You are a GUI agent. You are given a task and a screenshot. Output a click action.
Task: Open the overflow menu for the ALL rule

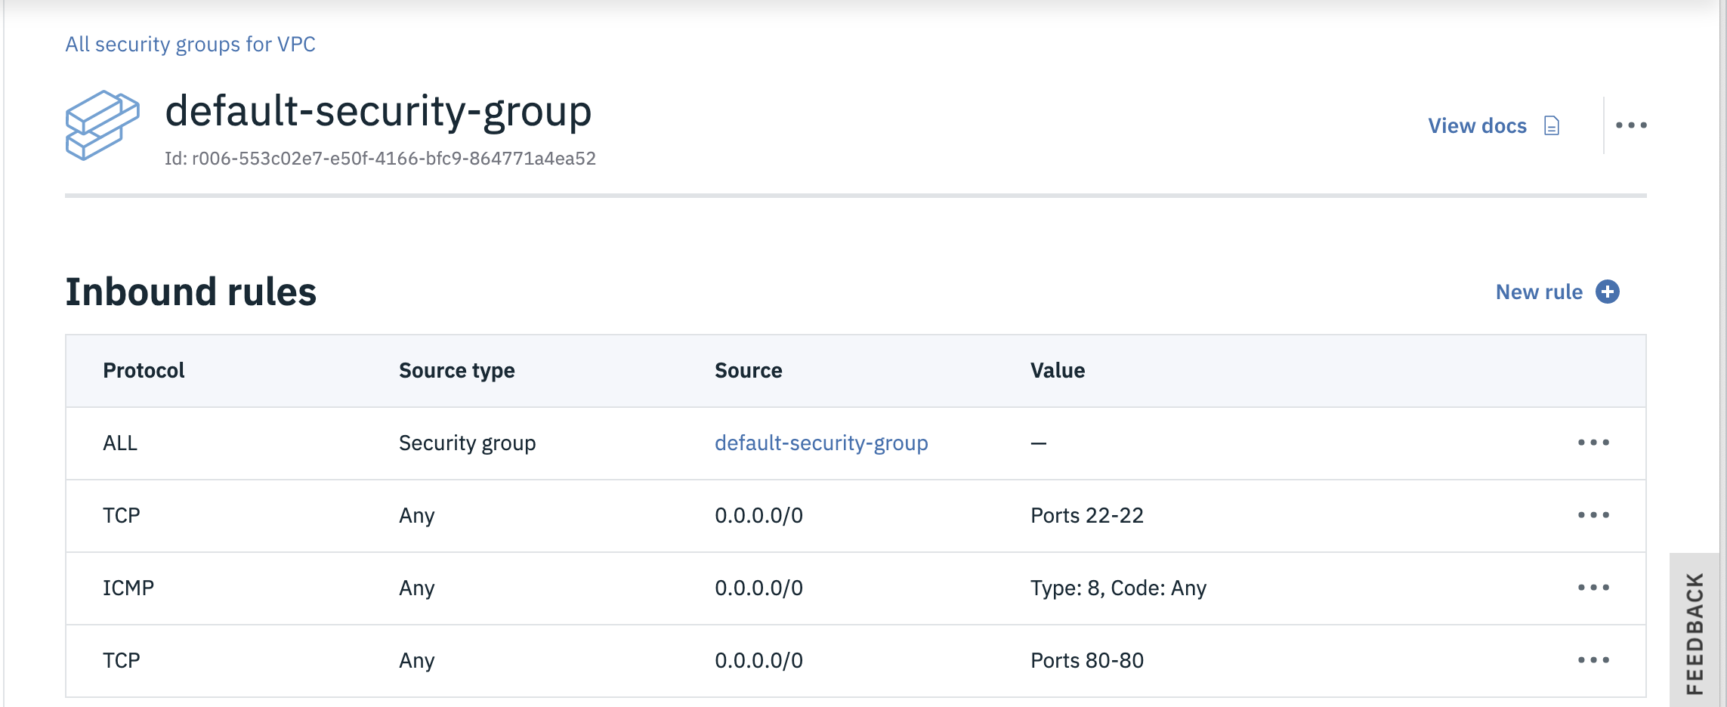[x=1593, y=443]
